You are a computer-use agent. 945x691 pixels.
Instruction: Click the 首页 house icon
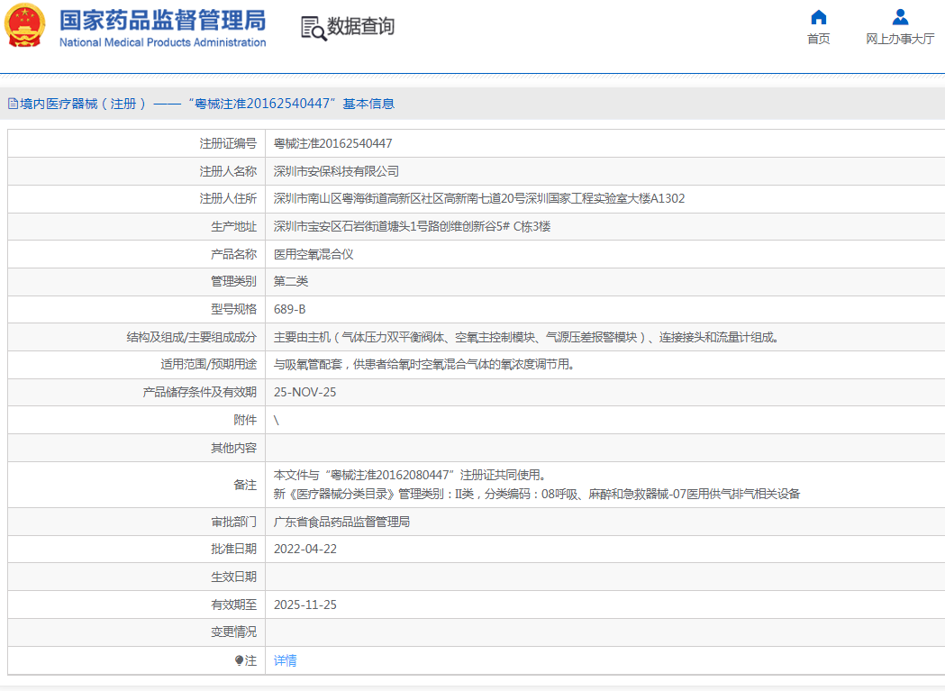[818, 17]
